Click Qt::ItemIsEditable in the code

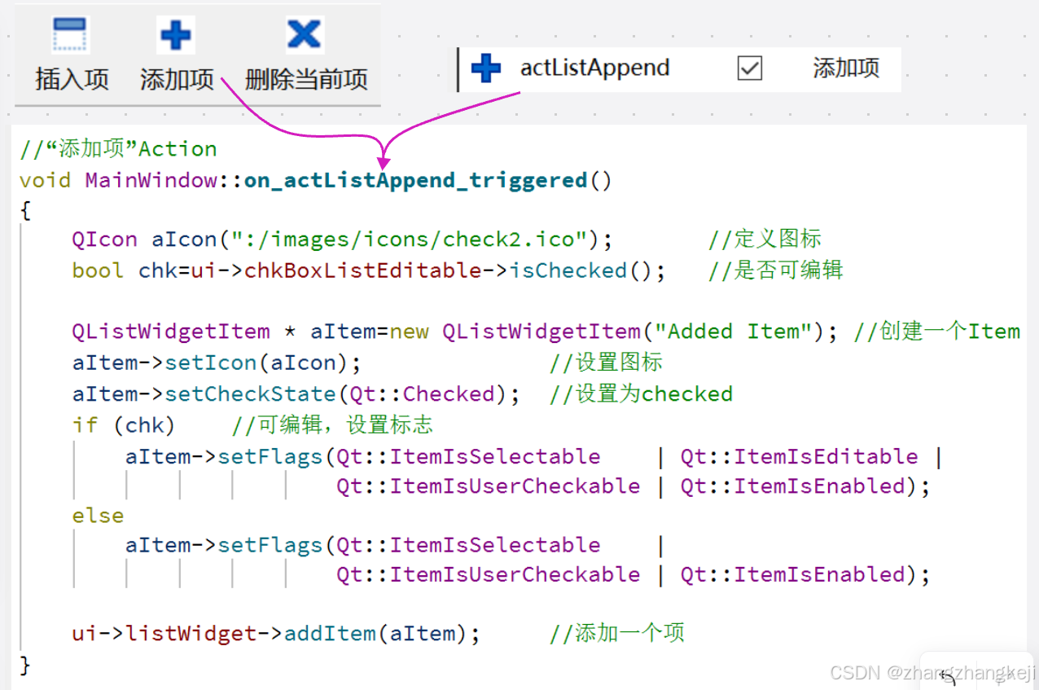(x=799, y=457)
